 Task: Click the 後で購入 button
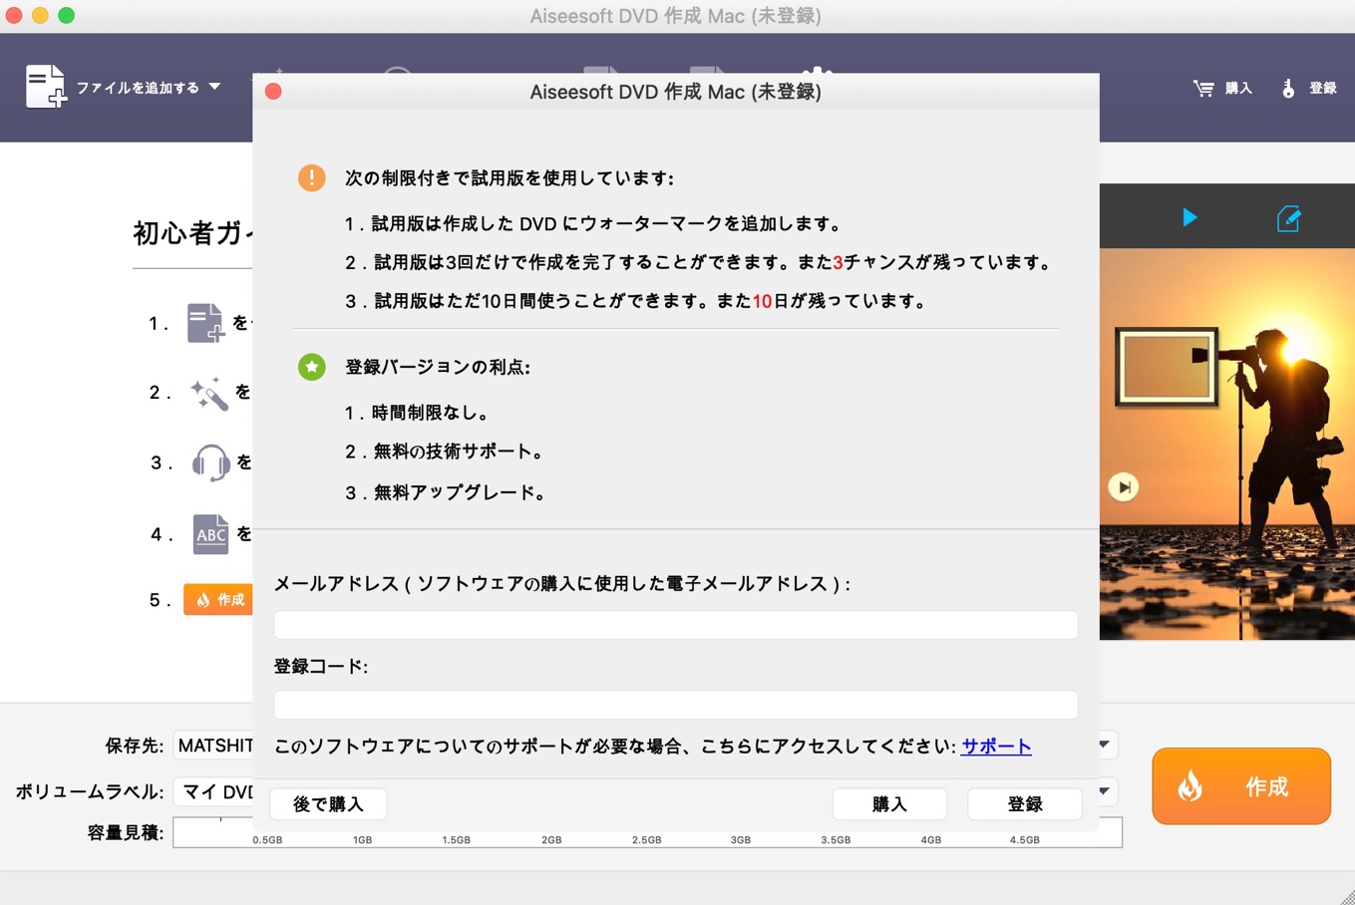[x=328, y=804]
